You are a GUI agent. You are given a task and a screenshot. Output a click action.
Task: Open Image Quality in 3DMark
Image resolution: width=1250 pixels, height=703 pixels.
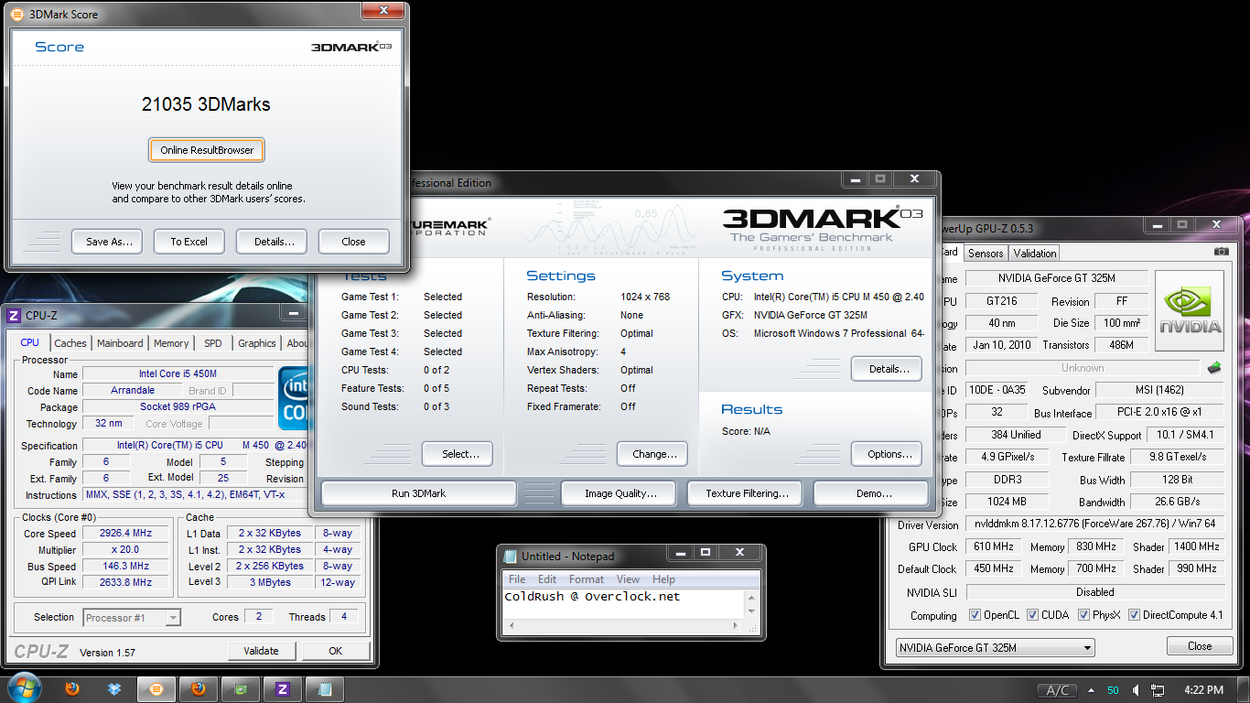click(x=619, y=493)
